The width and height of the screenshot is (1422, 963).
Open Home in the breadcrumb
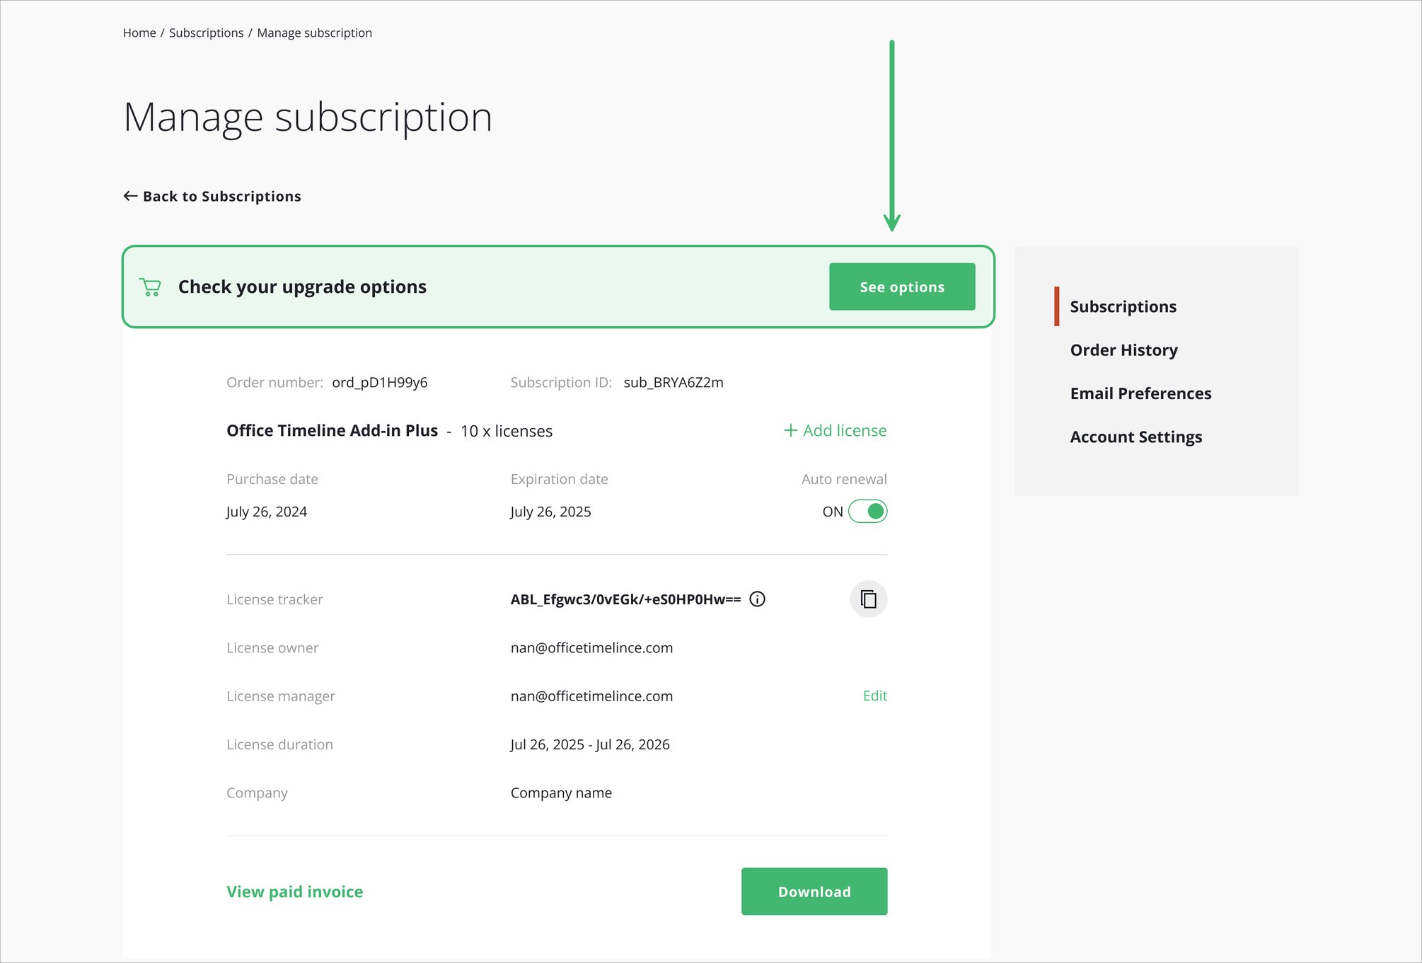[x=139, y=33]
